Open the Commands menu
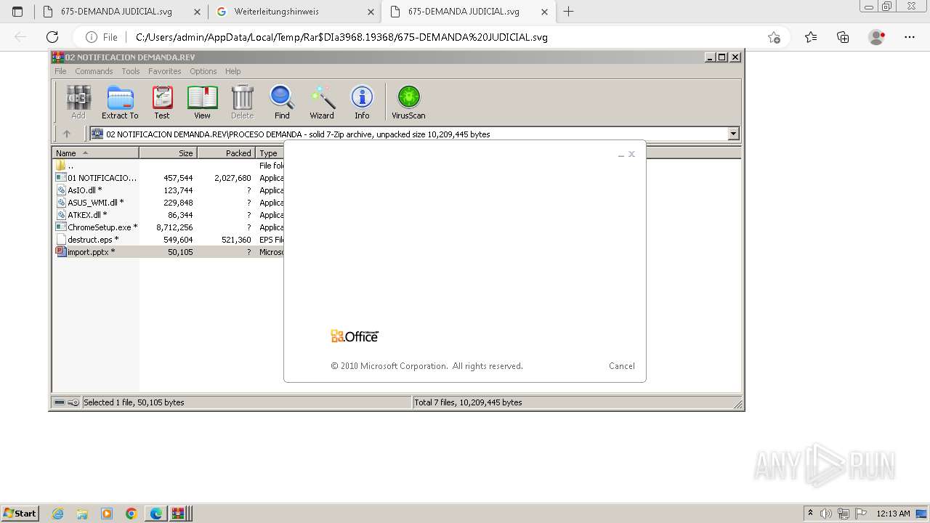The height and width of the screenshot is (523, 930). pos(94,71)
